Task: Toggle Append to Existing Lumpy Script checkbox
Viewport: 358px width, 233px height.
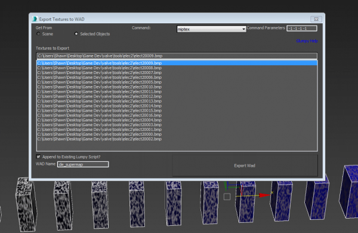Action: [x=38, y=157]
